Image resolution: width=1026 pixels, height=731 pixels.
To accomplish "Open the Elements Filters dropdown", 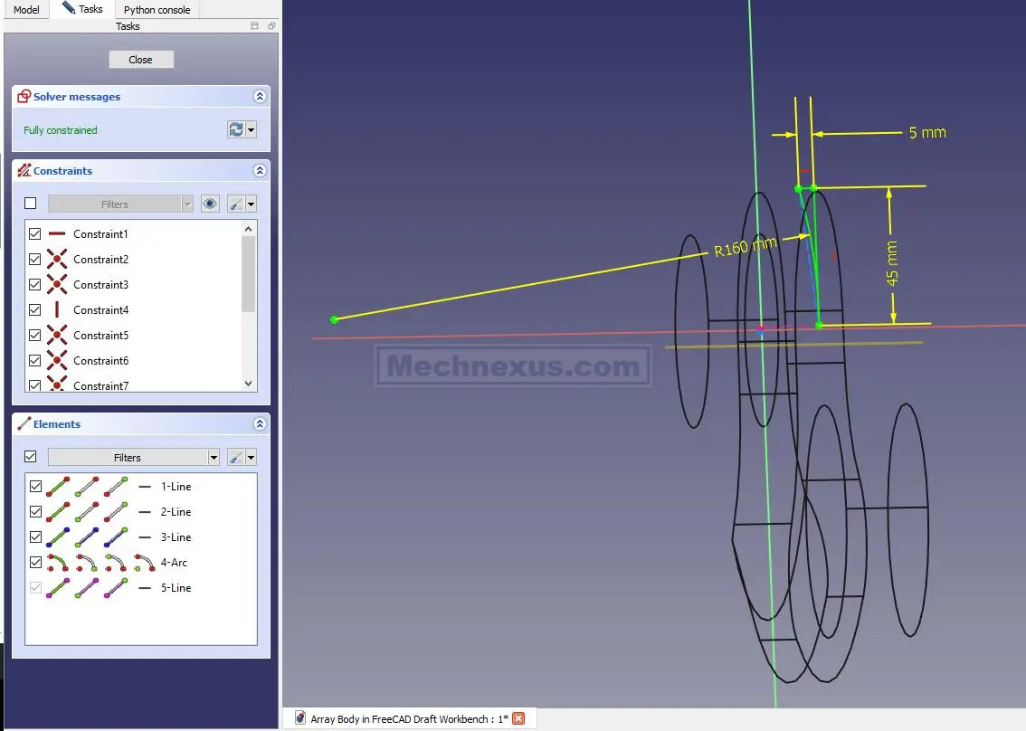I will click(133, 458).
